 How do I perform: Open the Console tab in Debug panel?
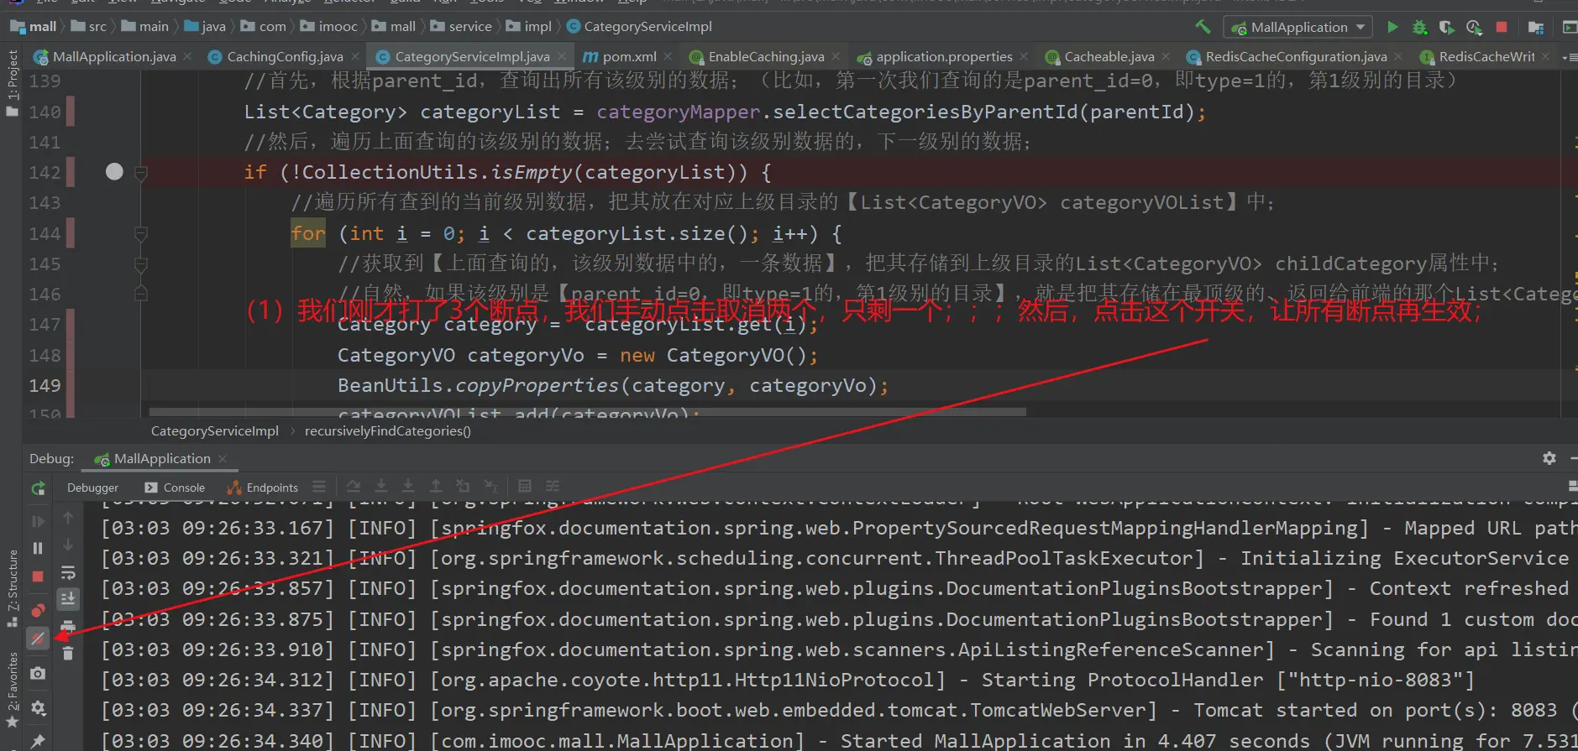point(175,488)
